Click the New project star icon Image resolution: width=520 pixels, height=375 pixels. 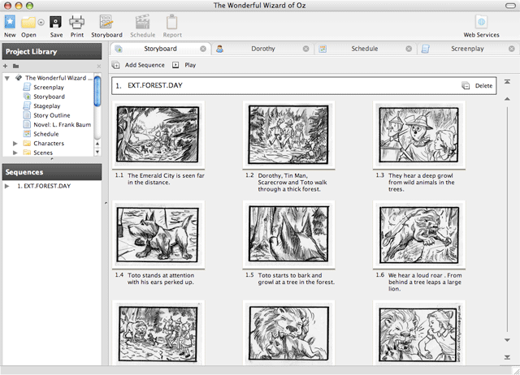pyautogui.click(x=10, y=22)
